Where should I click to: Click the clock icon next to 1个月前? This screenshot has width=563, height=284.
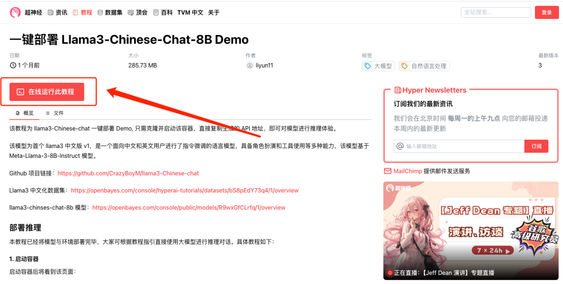point(13,65)
